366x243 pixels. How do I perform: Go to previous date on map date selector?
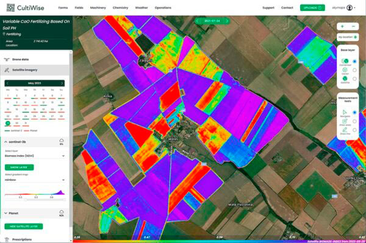tap(197, 21)
